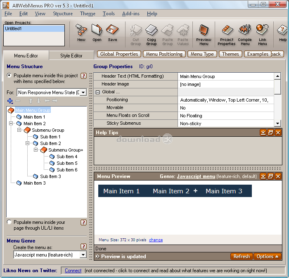289x278 pixels.
Task: Move item up with the up arrow
Action: 31,101
